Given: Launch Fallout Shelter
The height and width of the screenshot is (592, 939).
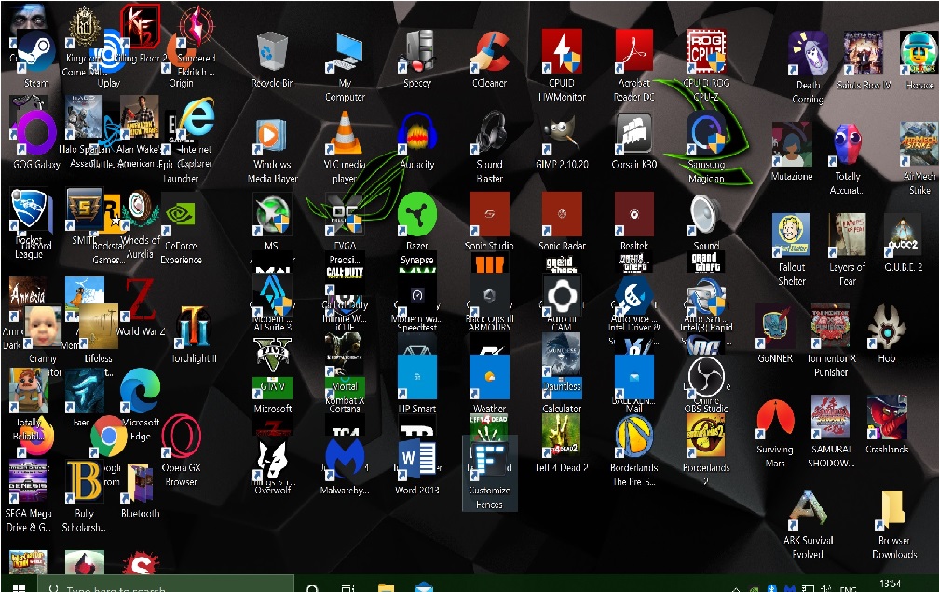Looking at the screenshot, I should 791,235.
